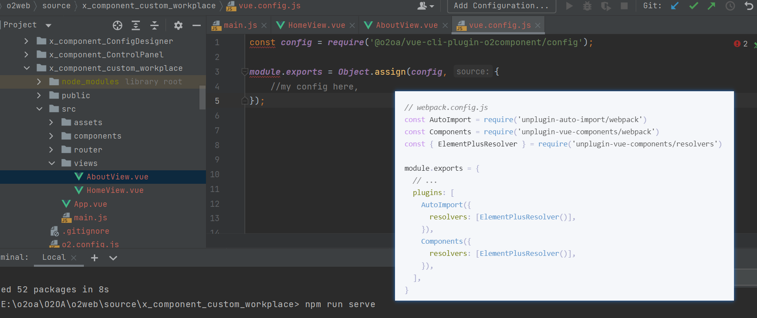Hide the Project tool window with the minus icon
757x318 pixels.
[196, 26]
